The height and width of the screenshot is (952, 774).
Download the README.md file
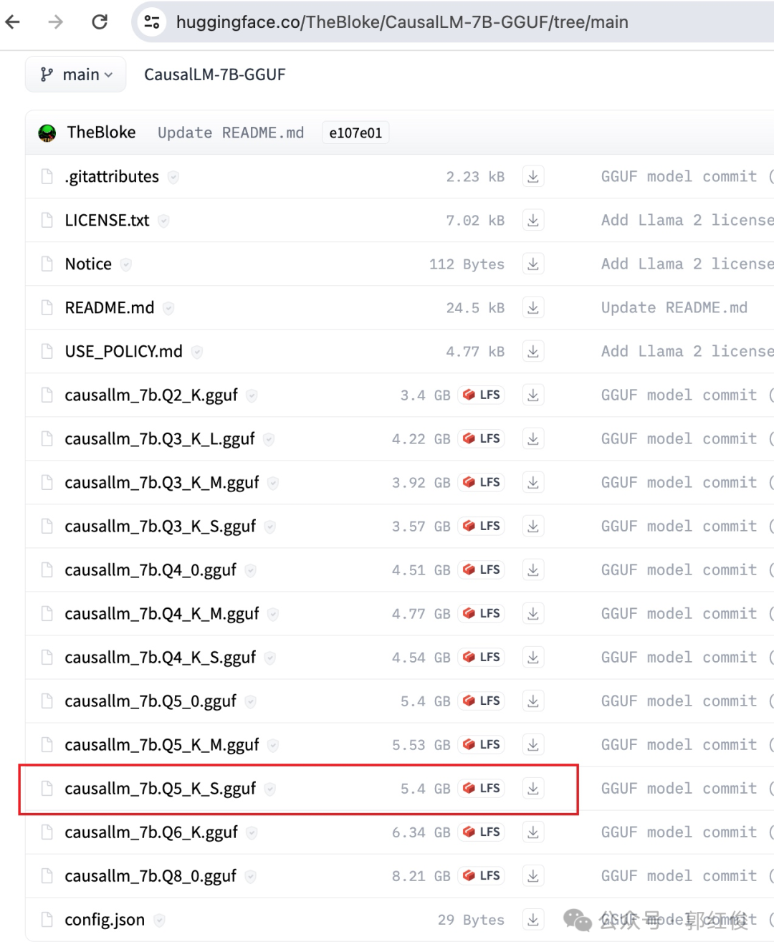tap(532, 308)
